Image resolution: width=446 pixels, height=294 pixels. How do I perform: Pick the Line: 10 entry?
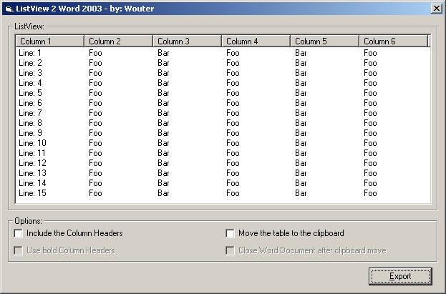pyautogui.click(x=32, y=143)
